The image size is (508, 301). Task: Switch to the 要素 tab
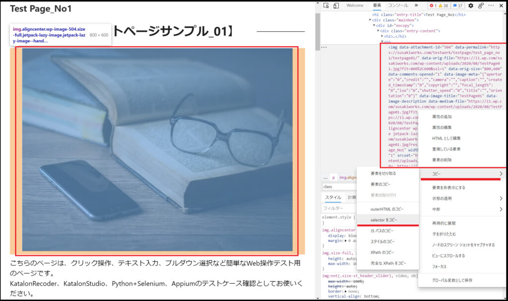(377, 5)
